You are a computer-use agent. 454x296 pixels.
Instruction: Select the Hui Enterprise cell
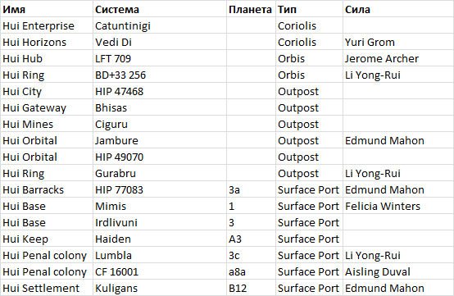tap(47, 25)
